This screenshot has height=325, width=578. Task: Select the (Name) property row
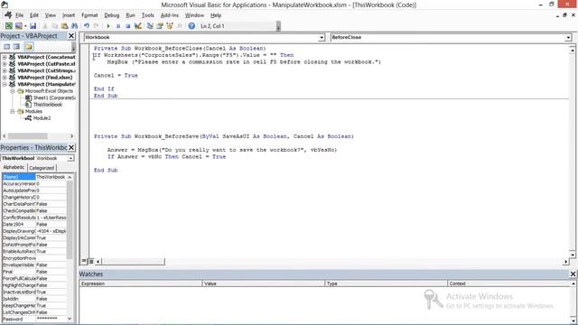pyautogui.click(x=34, y=177)
